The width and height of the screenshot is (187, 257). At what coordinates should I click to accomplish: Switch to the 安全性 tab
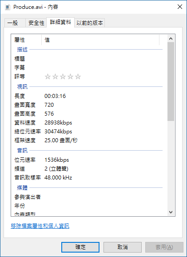[x=36, y=23]
